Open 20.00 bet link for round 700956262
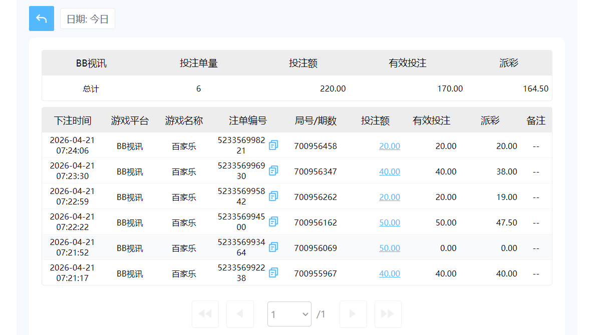 click(390, 197)
